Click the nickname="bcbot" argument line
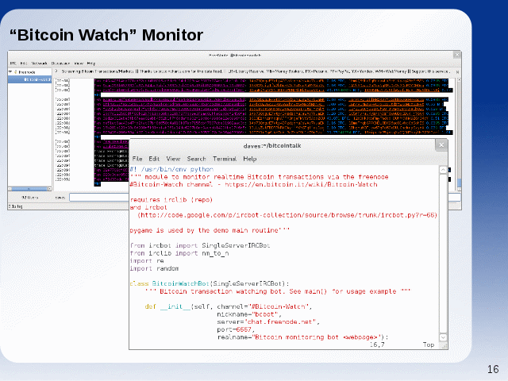508x381 pixels. click(x=249, y=314)
